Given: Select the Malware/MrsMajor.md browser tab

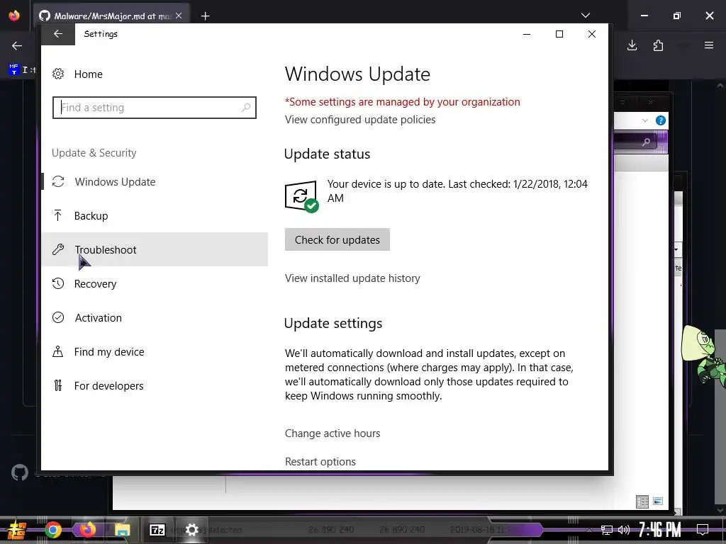Looking at the screenshot, I should click(x=111, y=16).
